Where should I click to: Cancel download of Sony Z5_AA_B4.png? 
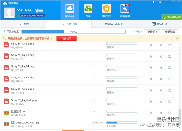click(160, 68)
